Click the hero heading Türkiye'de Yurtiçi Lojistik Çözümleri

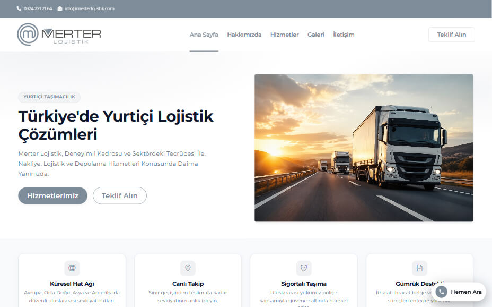[116, 125]
